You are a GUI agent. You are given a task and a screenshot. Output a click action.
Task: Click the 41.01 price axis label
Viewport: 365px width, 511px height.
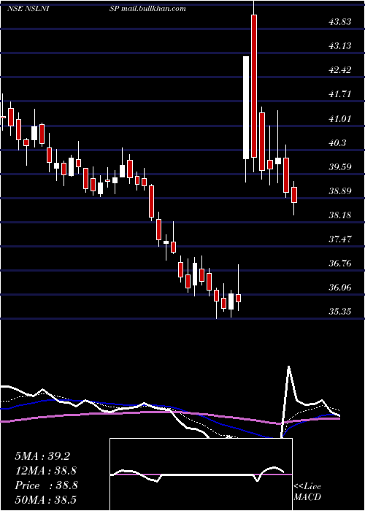pos(340,118)
